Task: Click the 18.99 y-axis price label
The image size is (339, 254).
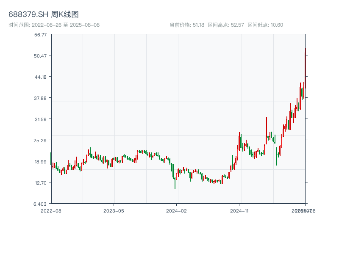Action: click(x=41, y=162)
